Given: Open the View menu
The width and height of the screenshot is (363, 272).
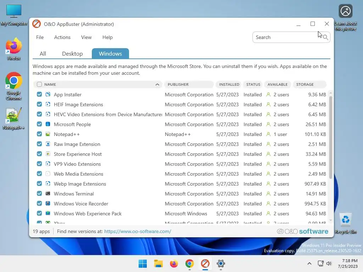Looking at the screenshot, I should tap(86, 37).
